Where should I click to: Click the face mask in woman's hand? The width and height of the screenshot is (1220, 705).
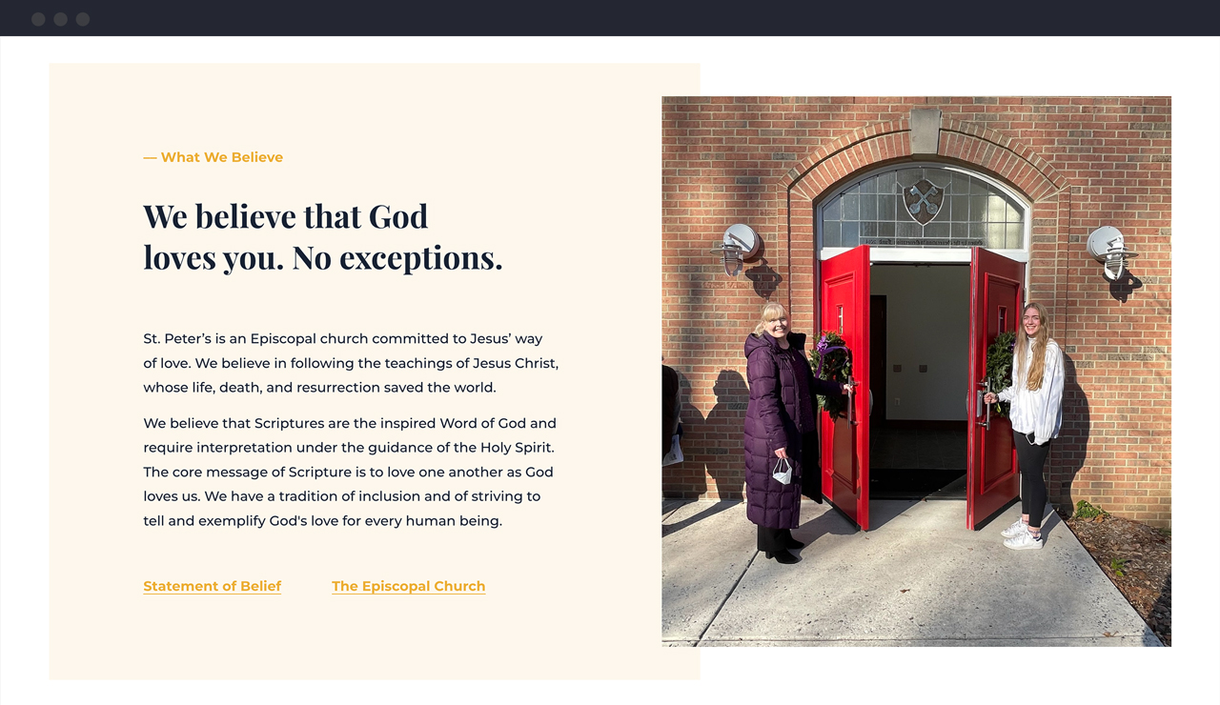point(782,471)
